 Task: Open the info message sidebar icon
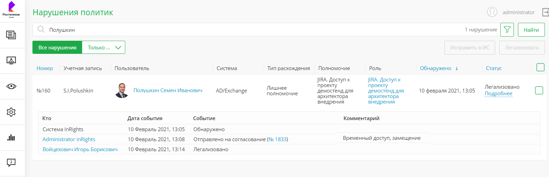pyautogui.click(x=11, y=163)
